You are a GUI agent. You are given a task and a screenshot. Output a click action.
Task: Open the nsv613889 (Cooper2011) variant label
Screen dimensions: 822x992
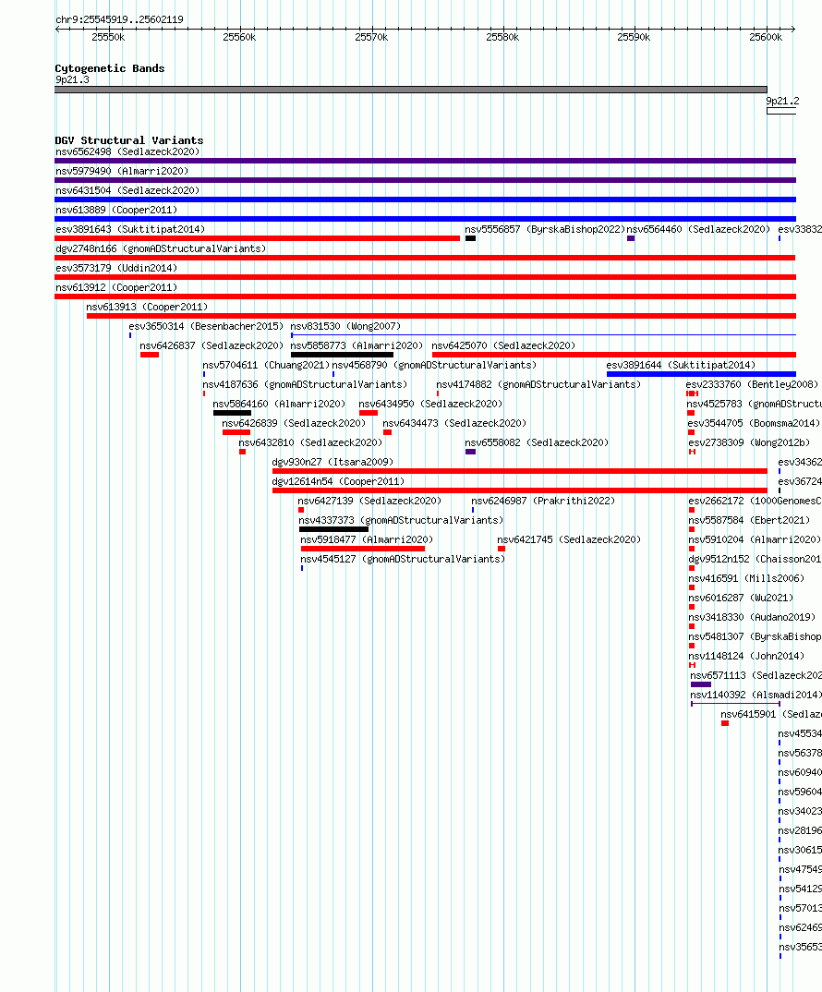116,210
